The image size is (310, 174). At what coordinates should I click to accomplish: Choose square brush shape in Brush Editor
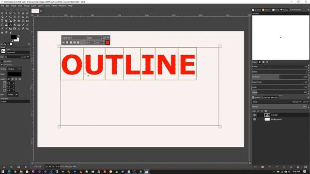point(263,62)
